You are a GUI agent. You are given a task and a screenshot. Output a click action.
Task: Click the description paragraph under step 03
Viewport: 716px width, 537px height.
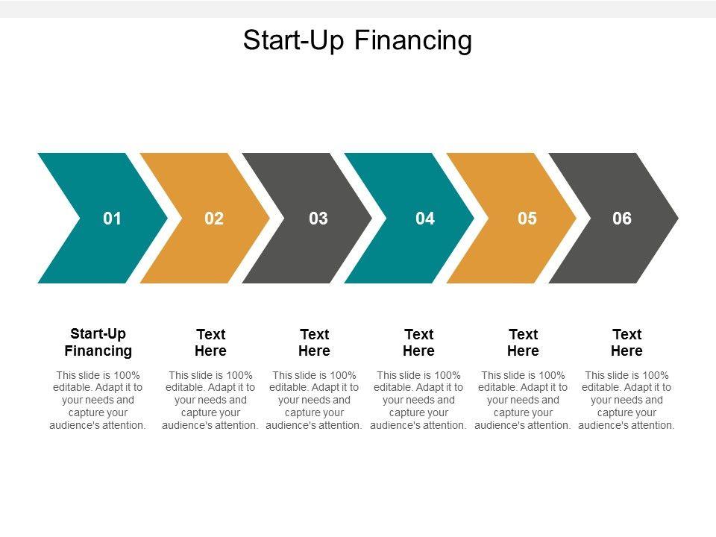tap(314, 401)
